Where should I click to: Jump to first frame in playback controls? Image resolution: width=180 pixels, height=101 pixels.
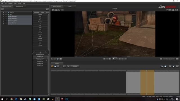click(x=104, y=59)
